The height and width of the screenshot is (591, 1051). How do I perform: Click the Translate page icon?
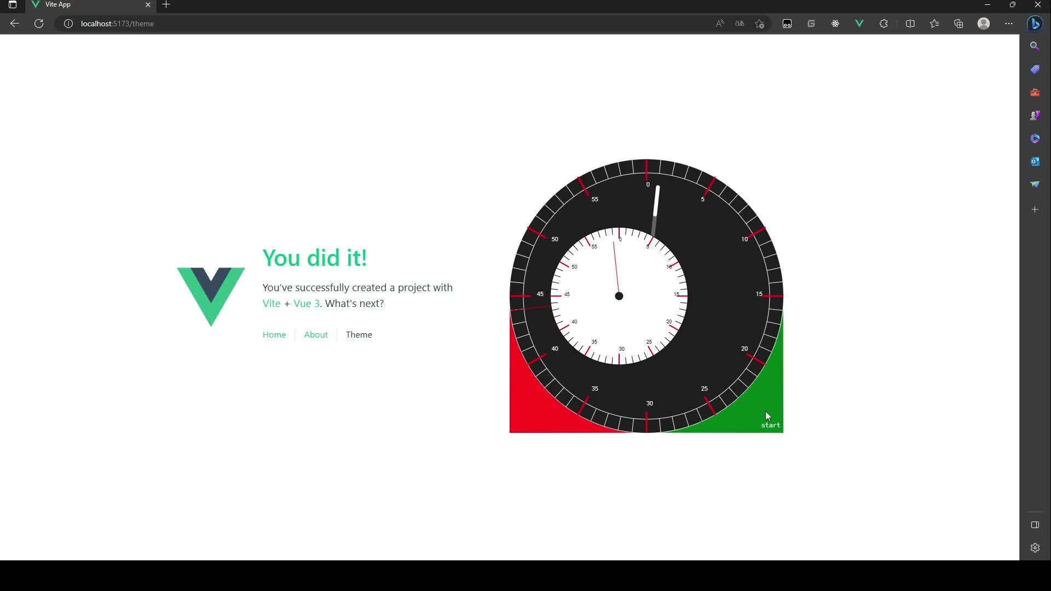740,24
